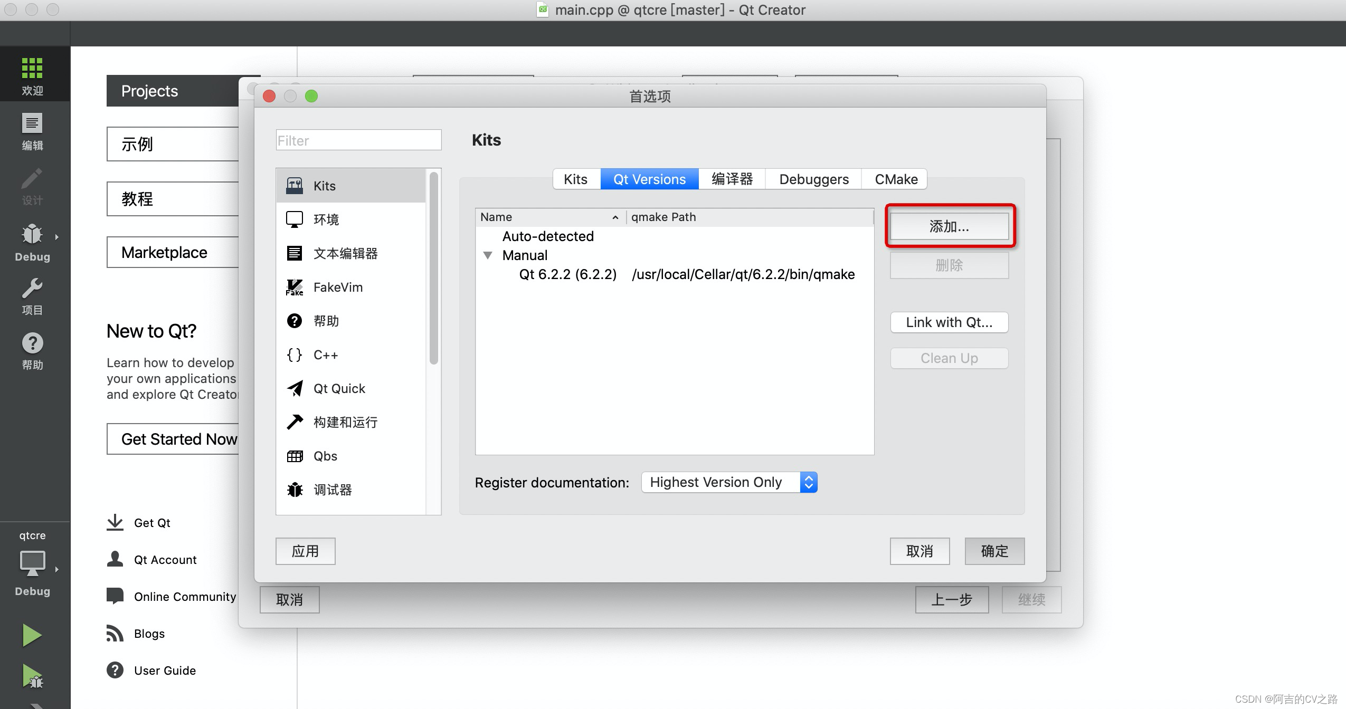The image size is (1346, 709).
Task: Click Get Qt download icon
Action: click(115, 522)
